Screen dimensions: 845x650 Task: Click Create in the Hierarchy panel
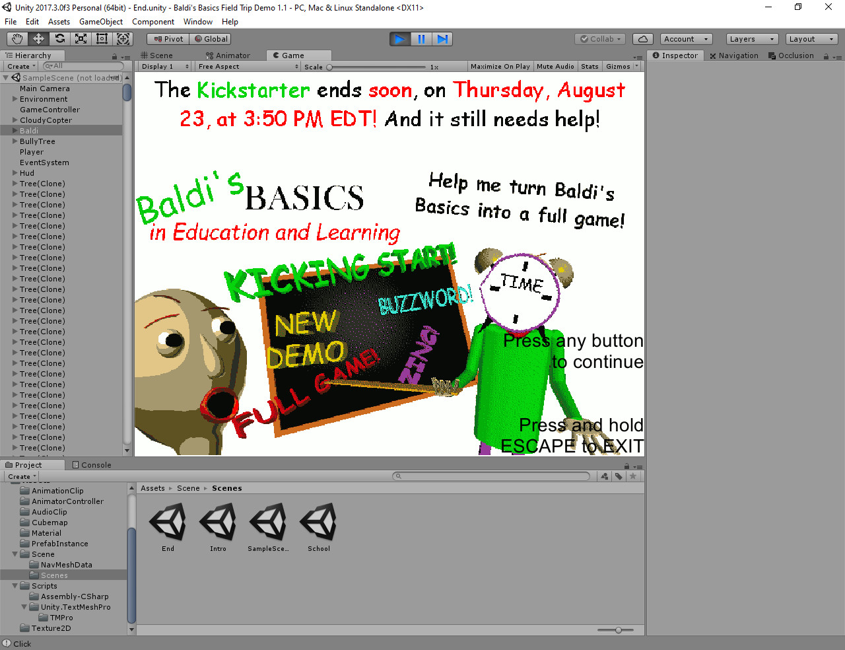[18, 66]
